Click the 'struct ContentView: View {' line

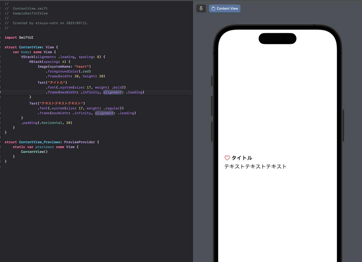pos(31,47)
